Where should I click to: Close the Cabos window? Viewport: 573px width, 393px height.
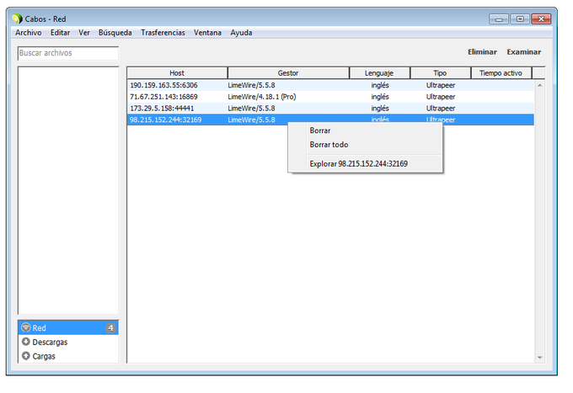coord(541,19)
